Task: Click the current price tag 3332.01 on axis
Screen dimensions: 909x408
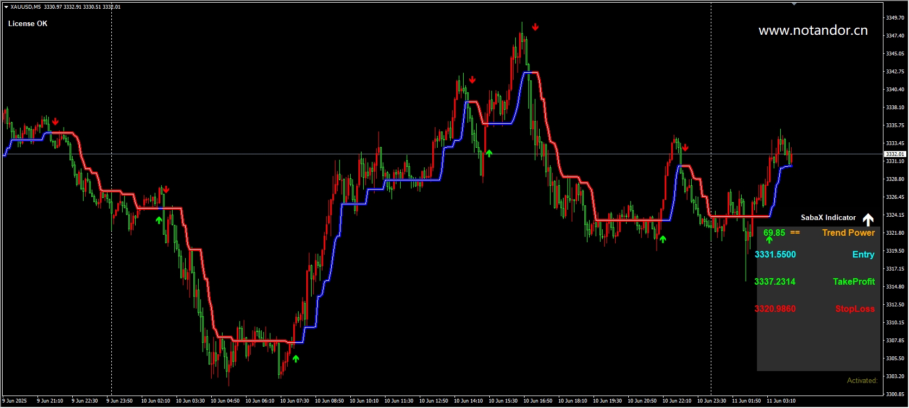Action: click(895, 154)
